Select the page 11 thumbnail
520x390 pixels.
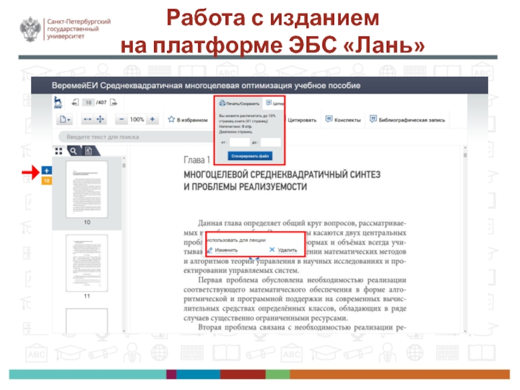point(87,263)
